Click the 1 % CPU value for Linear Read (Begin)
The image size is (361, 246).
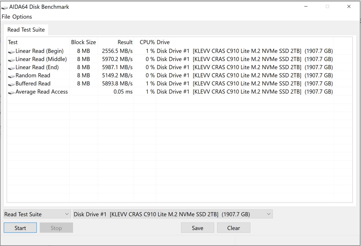click(150, 51)
